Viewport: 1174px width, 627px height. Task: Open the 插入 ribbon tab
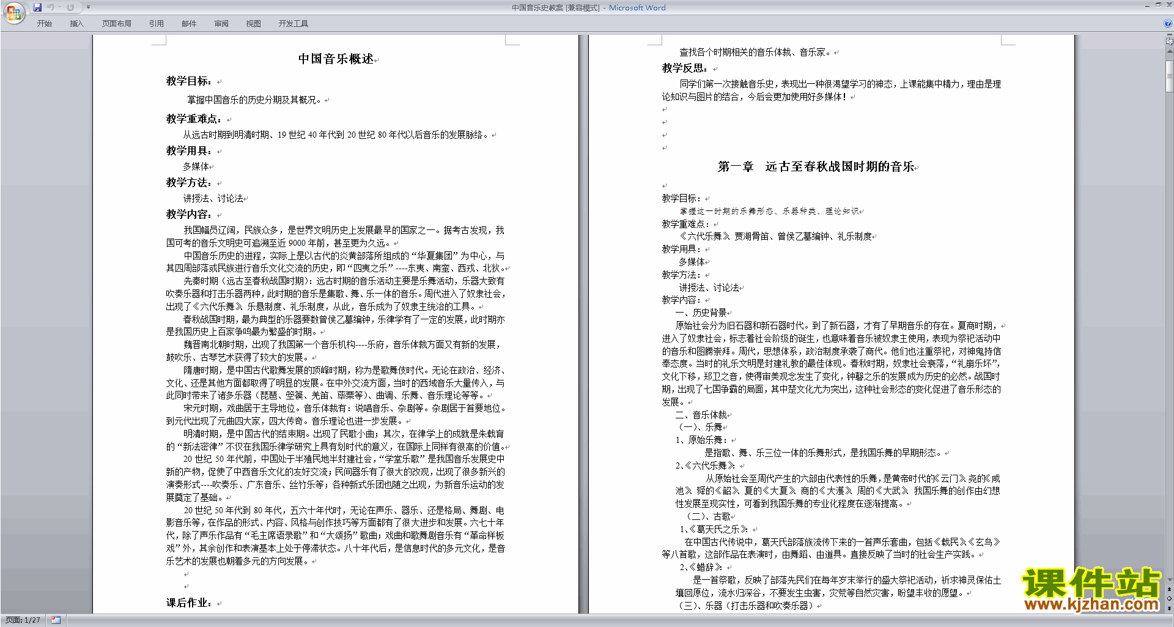click(x=76, y=24)
